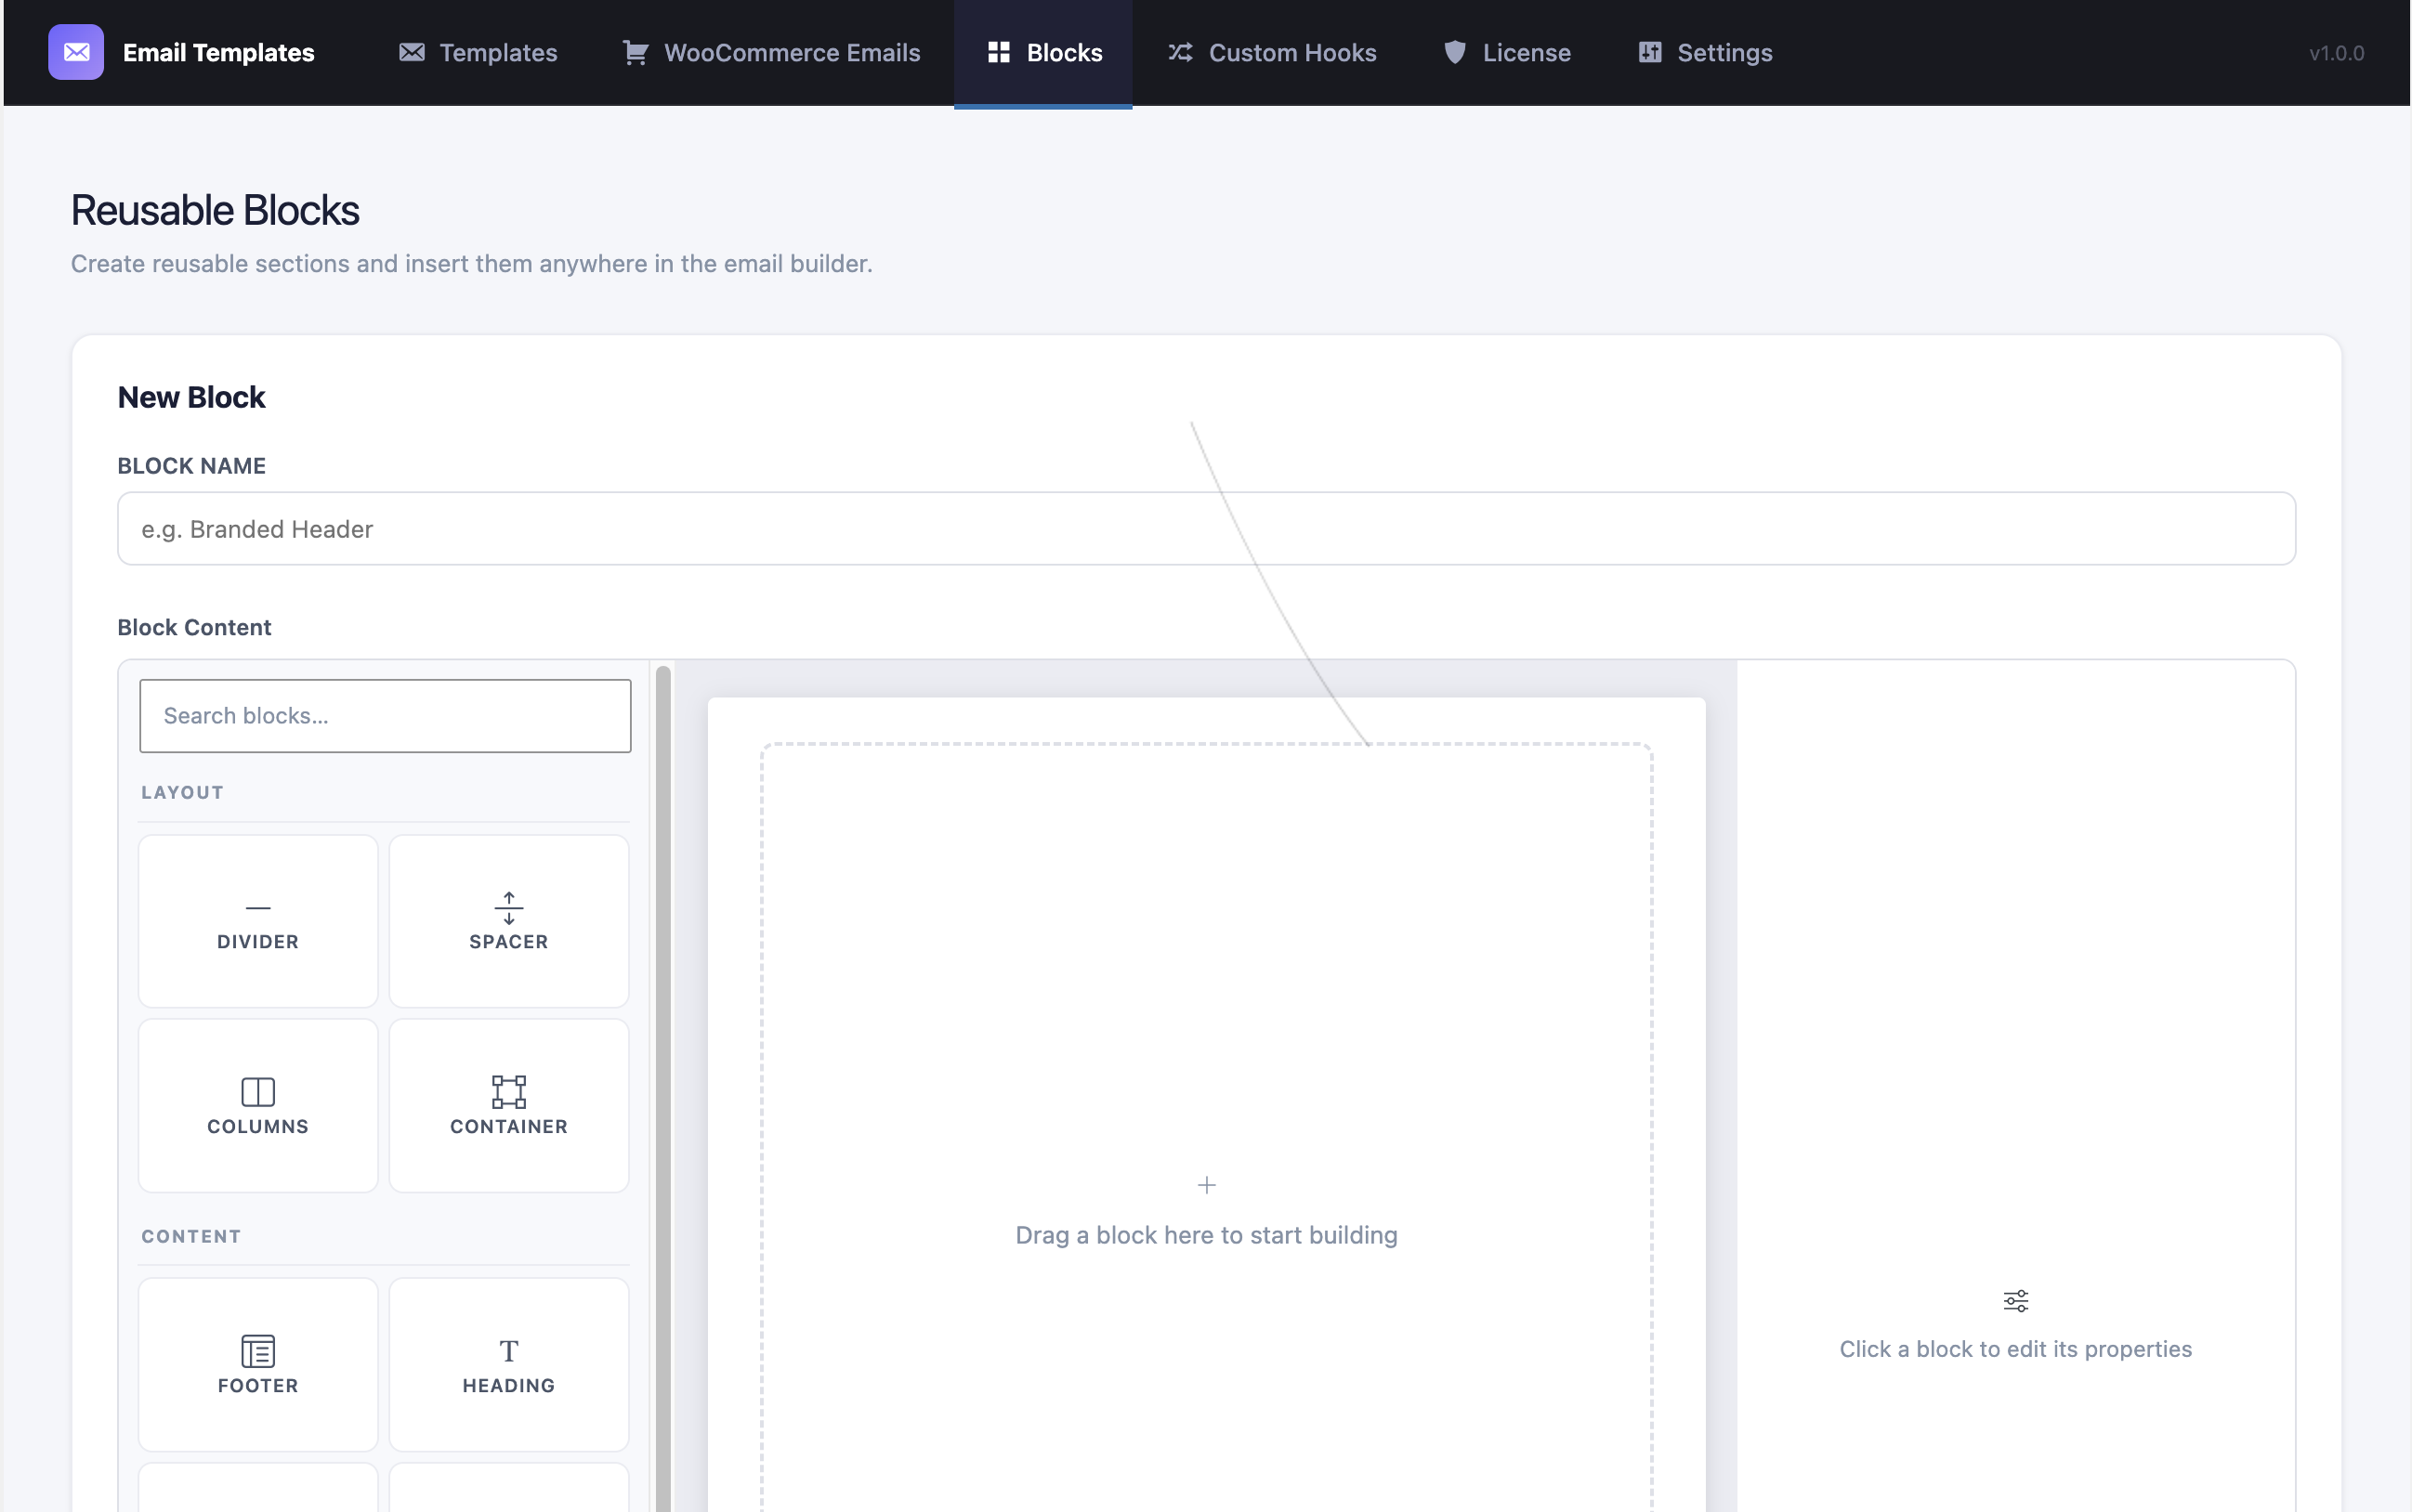Select the Footer block icon
2412x1512 pixels.
pyautogui.click(x=258, y=1351)
